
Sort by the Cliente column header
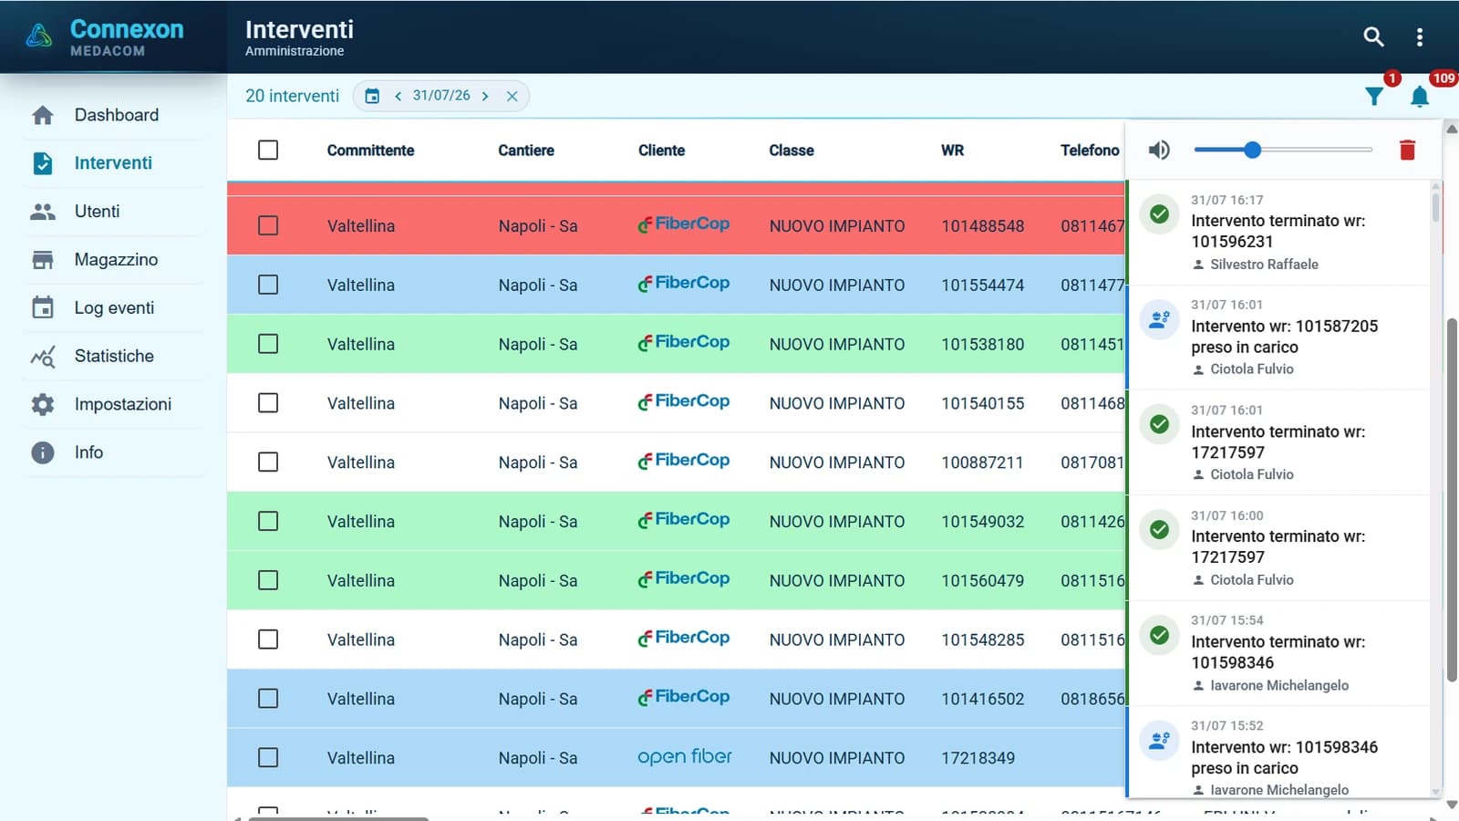pyautogui.click(x=661, y=151)
